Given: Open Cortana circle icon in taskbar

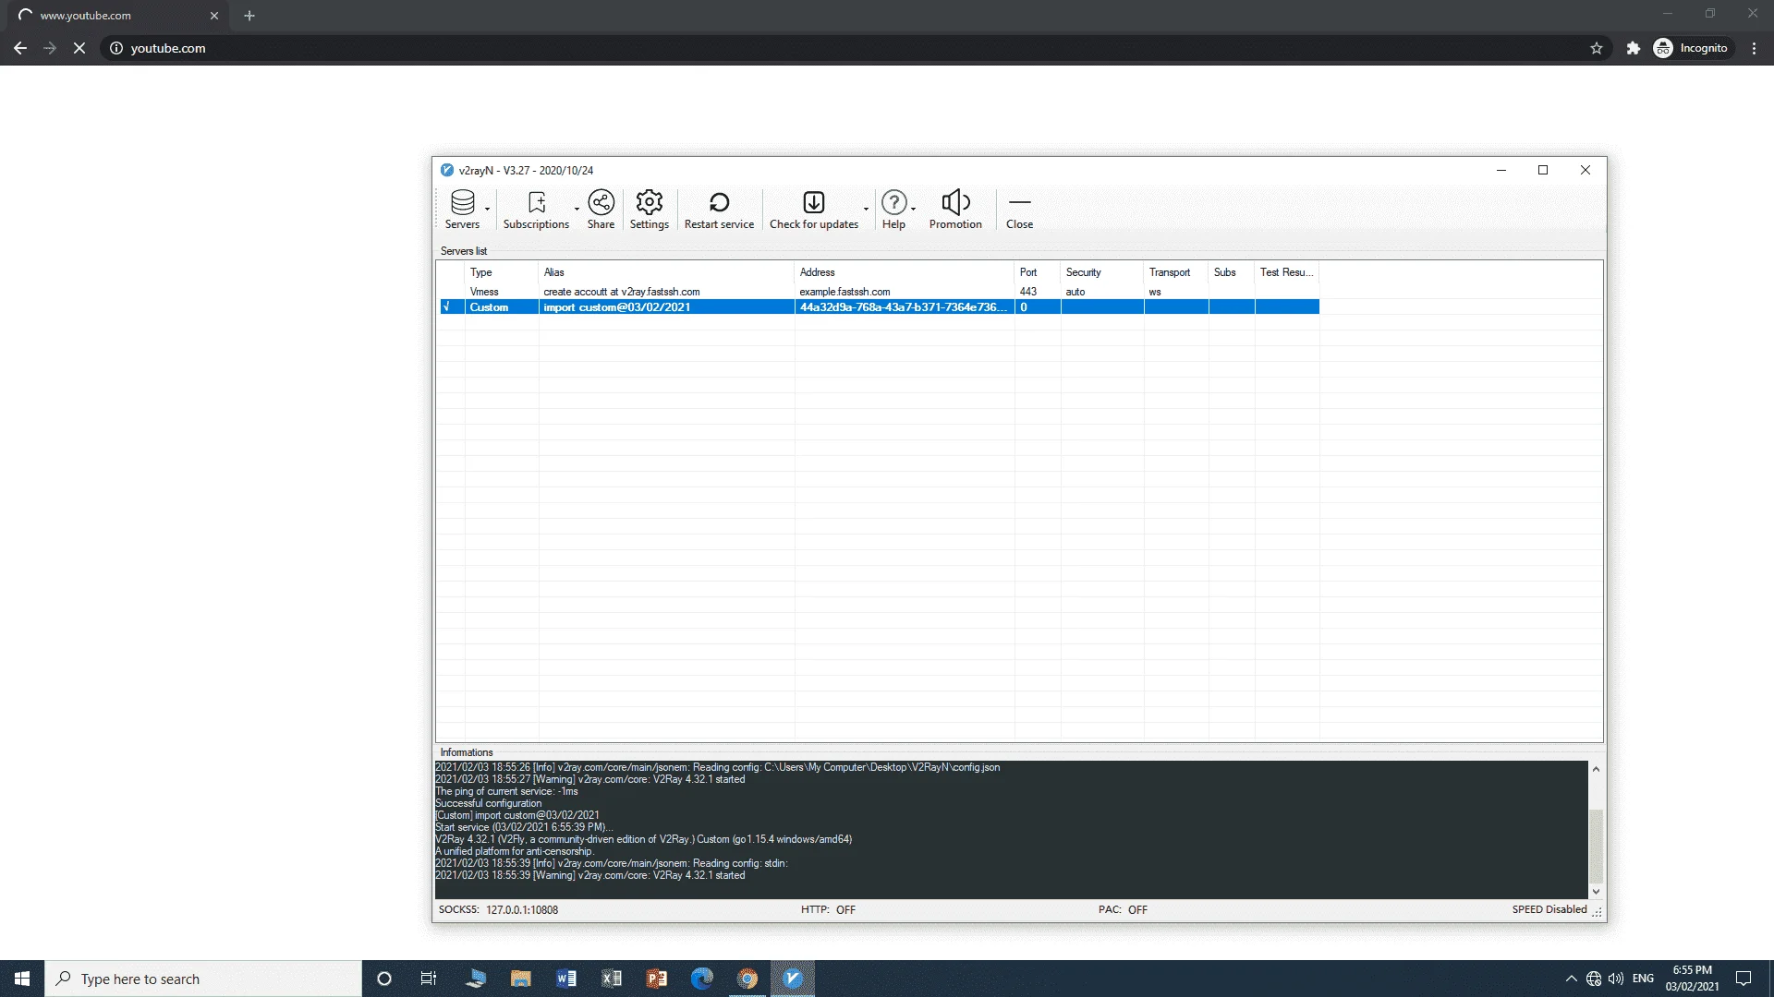Looking at the screenshot, I should coord(384,979).
